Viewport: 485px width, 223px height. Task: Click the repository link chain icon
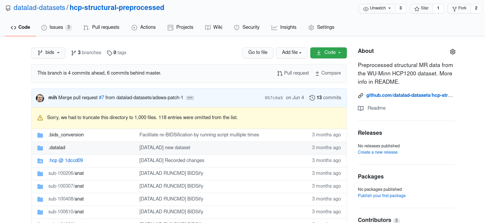pos(360,96)
